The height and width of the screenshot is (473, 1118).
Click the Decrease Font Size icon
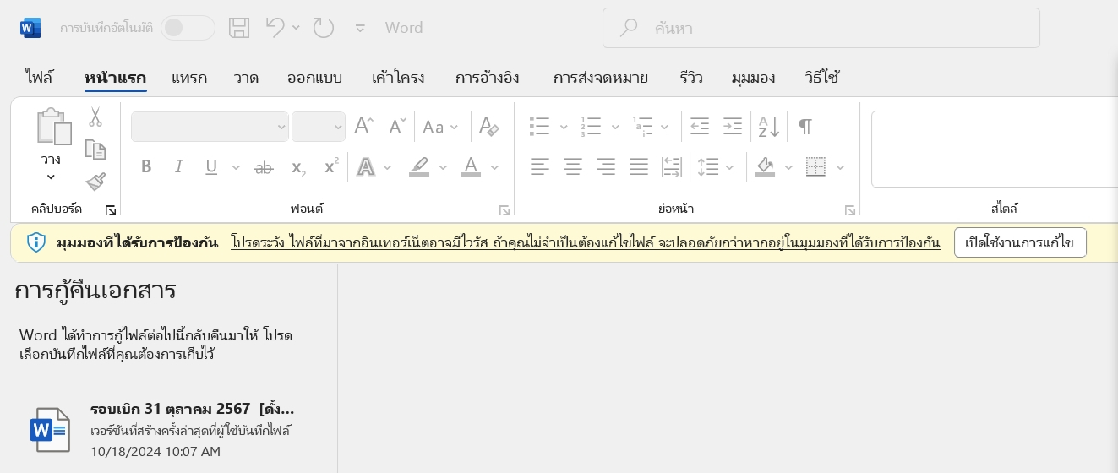tap(397, 127)
